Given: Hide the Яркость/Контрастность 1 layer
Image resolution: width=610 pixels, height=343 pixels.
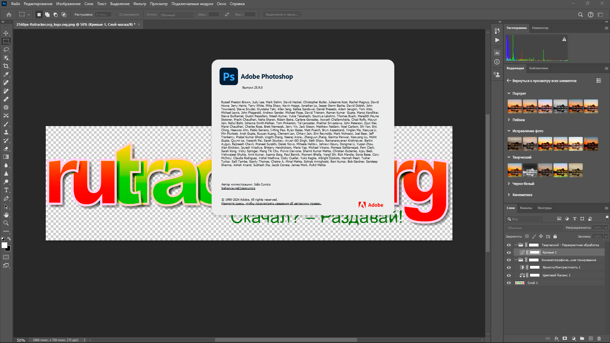Looking at the screenshot, I should click(509, 268).
